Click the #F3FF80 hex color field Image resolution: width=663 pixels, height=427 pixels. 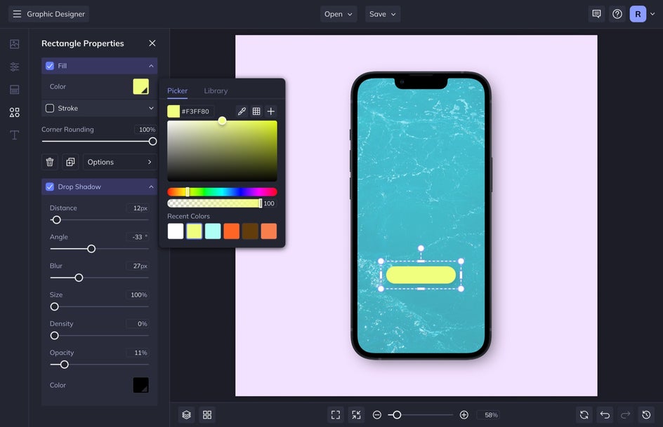(x=197, y=111)
